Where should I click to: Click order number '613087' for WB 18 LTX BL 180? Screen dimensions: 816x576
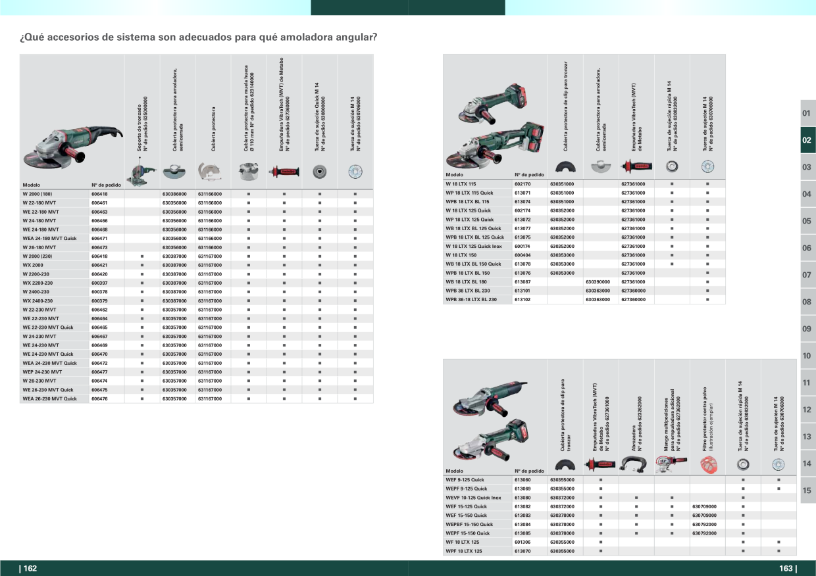pyautogui.click(x=523, y=281)
